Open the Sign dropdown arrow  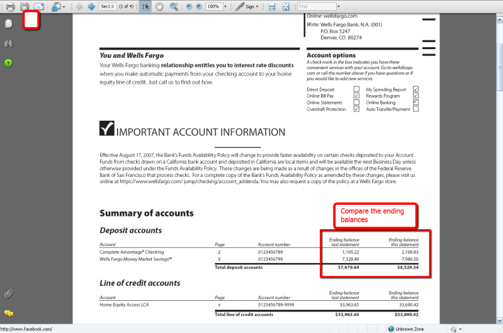click(x=257, y=6)
